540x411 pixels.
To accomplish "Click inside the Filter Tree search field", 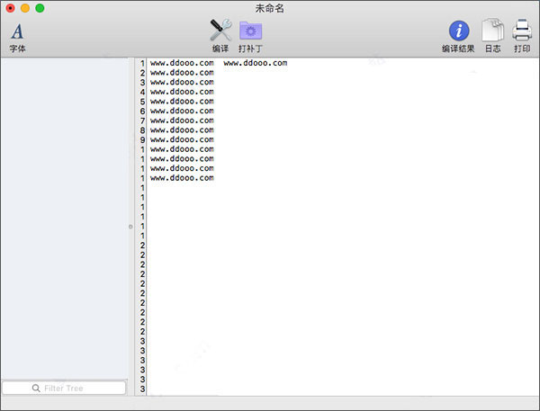I will tap(64, 388).
